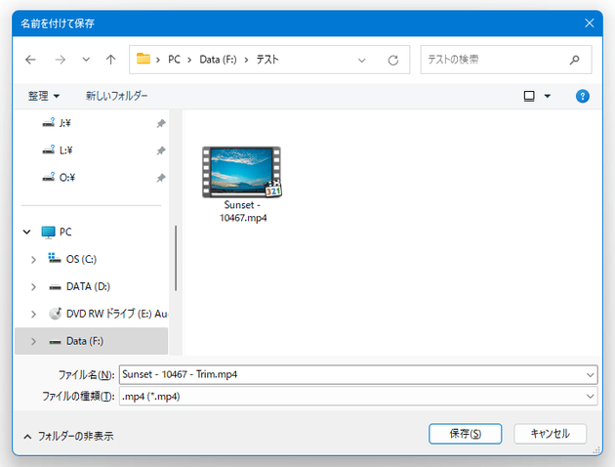Expand the DVD RW ドライブ (E:) node

click(x=33, y=314)
